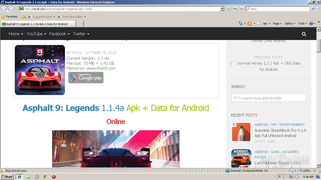Open Web Slice Gallery dropdown
Viewport: 321px width, 180px height.
pos(85,17)
